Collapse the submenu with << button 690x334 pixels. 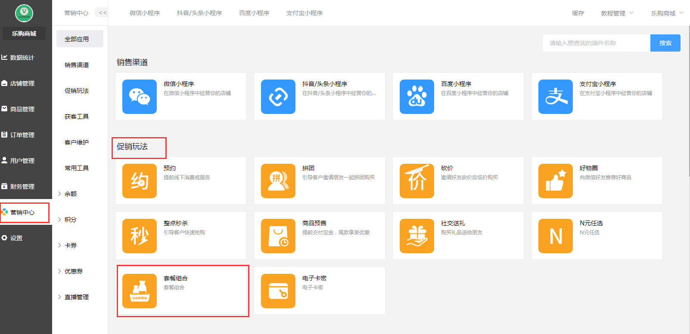point(102,13)
